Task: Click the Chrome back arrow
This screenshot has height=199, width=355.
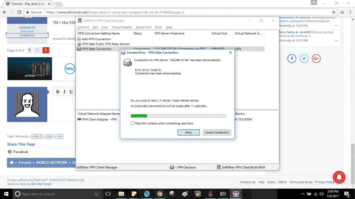Action: tap(4, 12)
